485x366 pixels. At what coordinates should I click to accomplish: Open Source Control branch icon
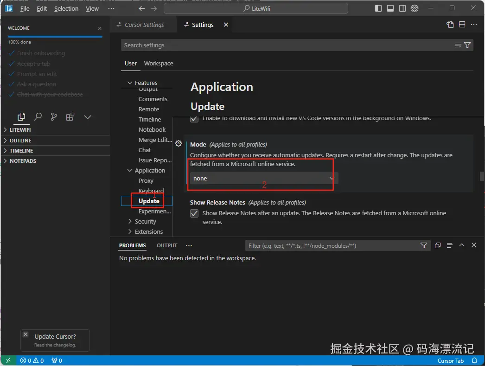tap(54, 116)
